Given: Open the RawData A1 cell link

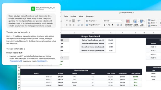Looking at the screenshot, I should click(42, 61).
